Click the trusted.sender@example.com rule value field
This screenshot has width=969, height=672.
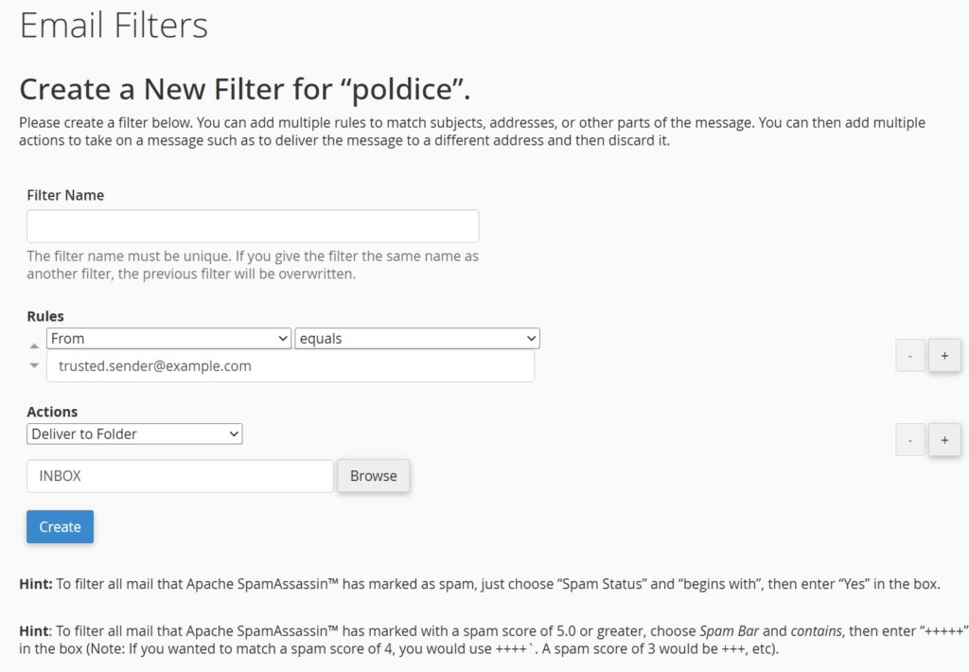click(x=290, y=366)
